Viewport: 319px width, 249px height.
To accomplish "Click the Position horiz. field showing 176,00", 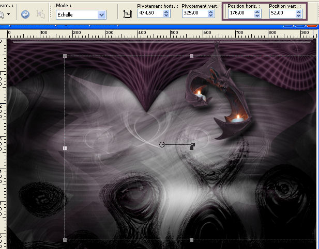I will click(x=239, y=14).
